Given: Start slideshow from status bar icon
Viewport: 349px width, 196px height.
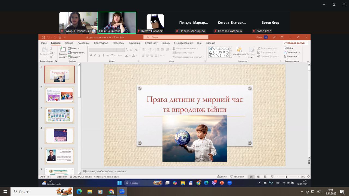Looking at the screenshot, I should pyautogui.click(x=272, y=177).
